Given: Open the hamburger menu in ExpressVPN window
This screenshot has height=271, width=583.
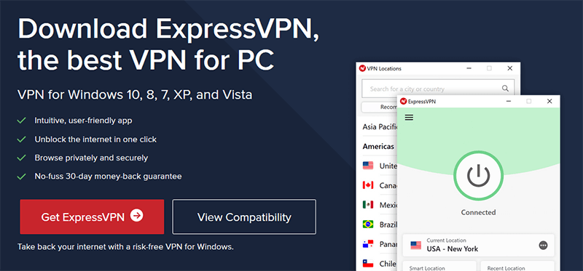Looking at the screenshot, I should click(409, 118).
